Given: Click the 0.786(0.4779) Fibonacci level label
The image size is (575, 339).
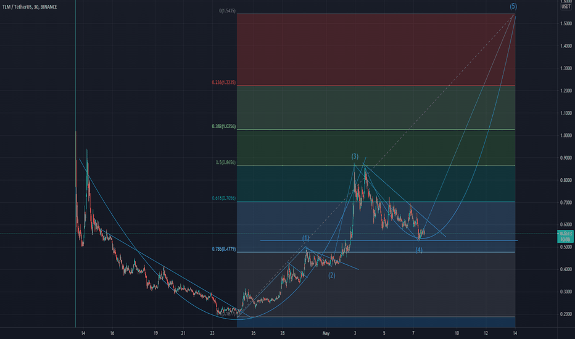Looking at the screenshot, I should 224,249.
